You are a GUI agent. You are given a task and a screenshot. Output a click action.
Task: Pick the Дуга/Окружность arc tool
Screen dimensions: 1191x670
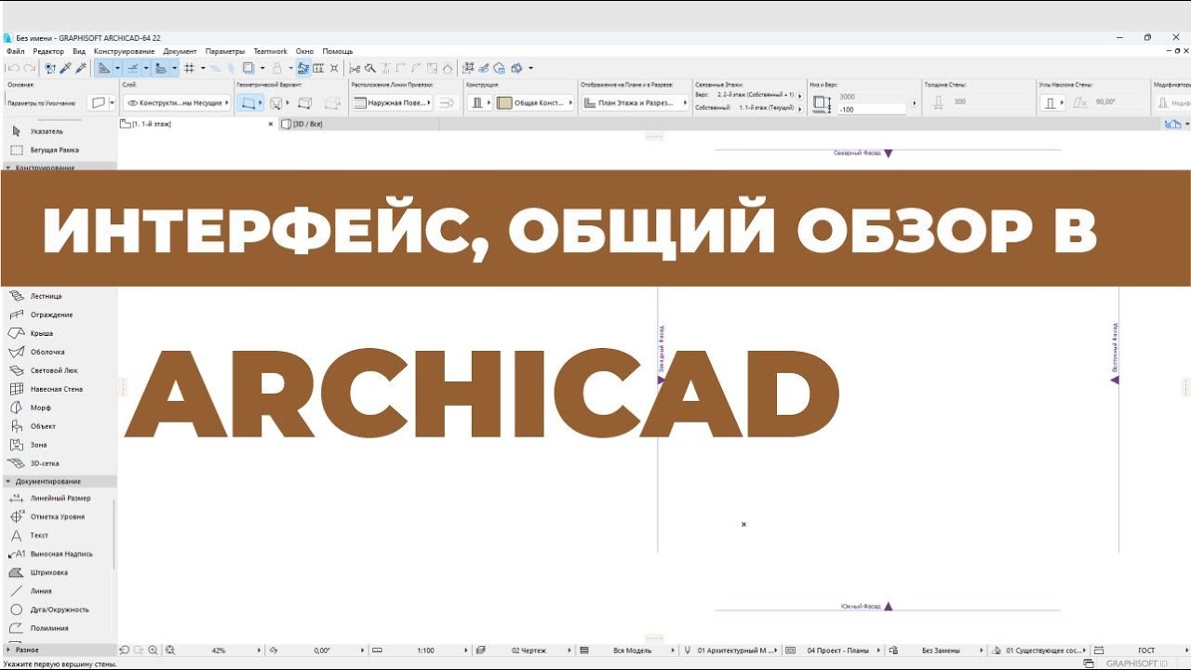coord(59,610)
